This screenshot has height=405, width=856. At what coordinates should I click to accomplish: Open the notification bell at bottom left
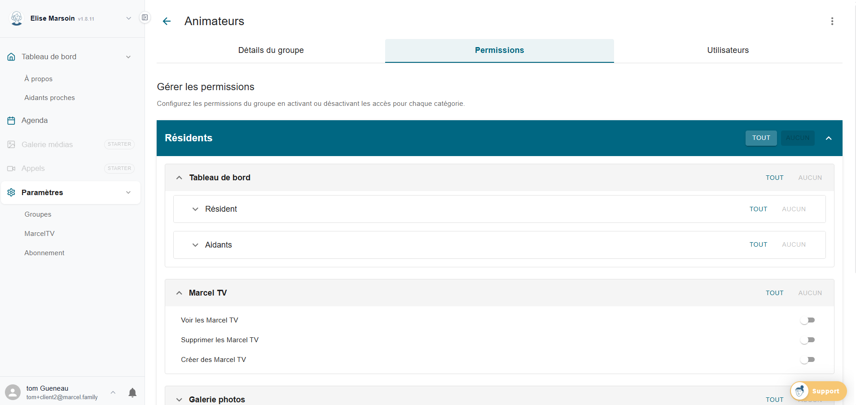click(x=132, y=392)
